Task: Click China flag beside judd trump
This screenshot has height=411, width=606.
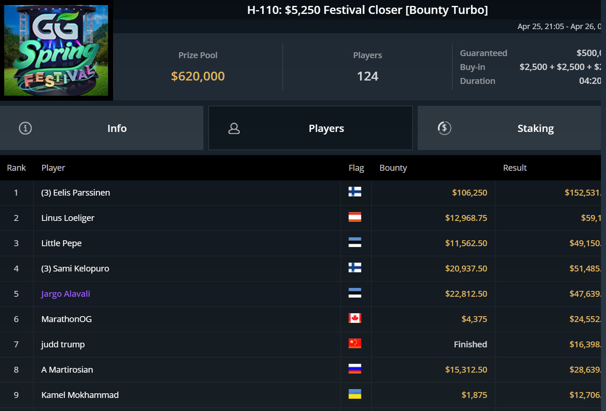Action: click(355, 344)
